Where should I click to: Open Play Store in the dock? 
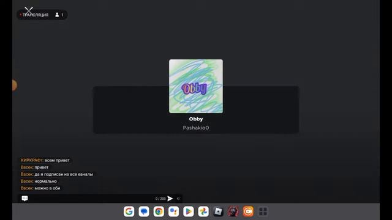[x=189, y=211]
